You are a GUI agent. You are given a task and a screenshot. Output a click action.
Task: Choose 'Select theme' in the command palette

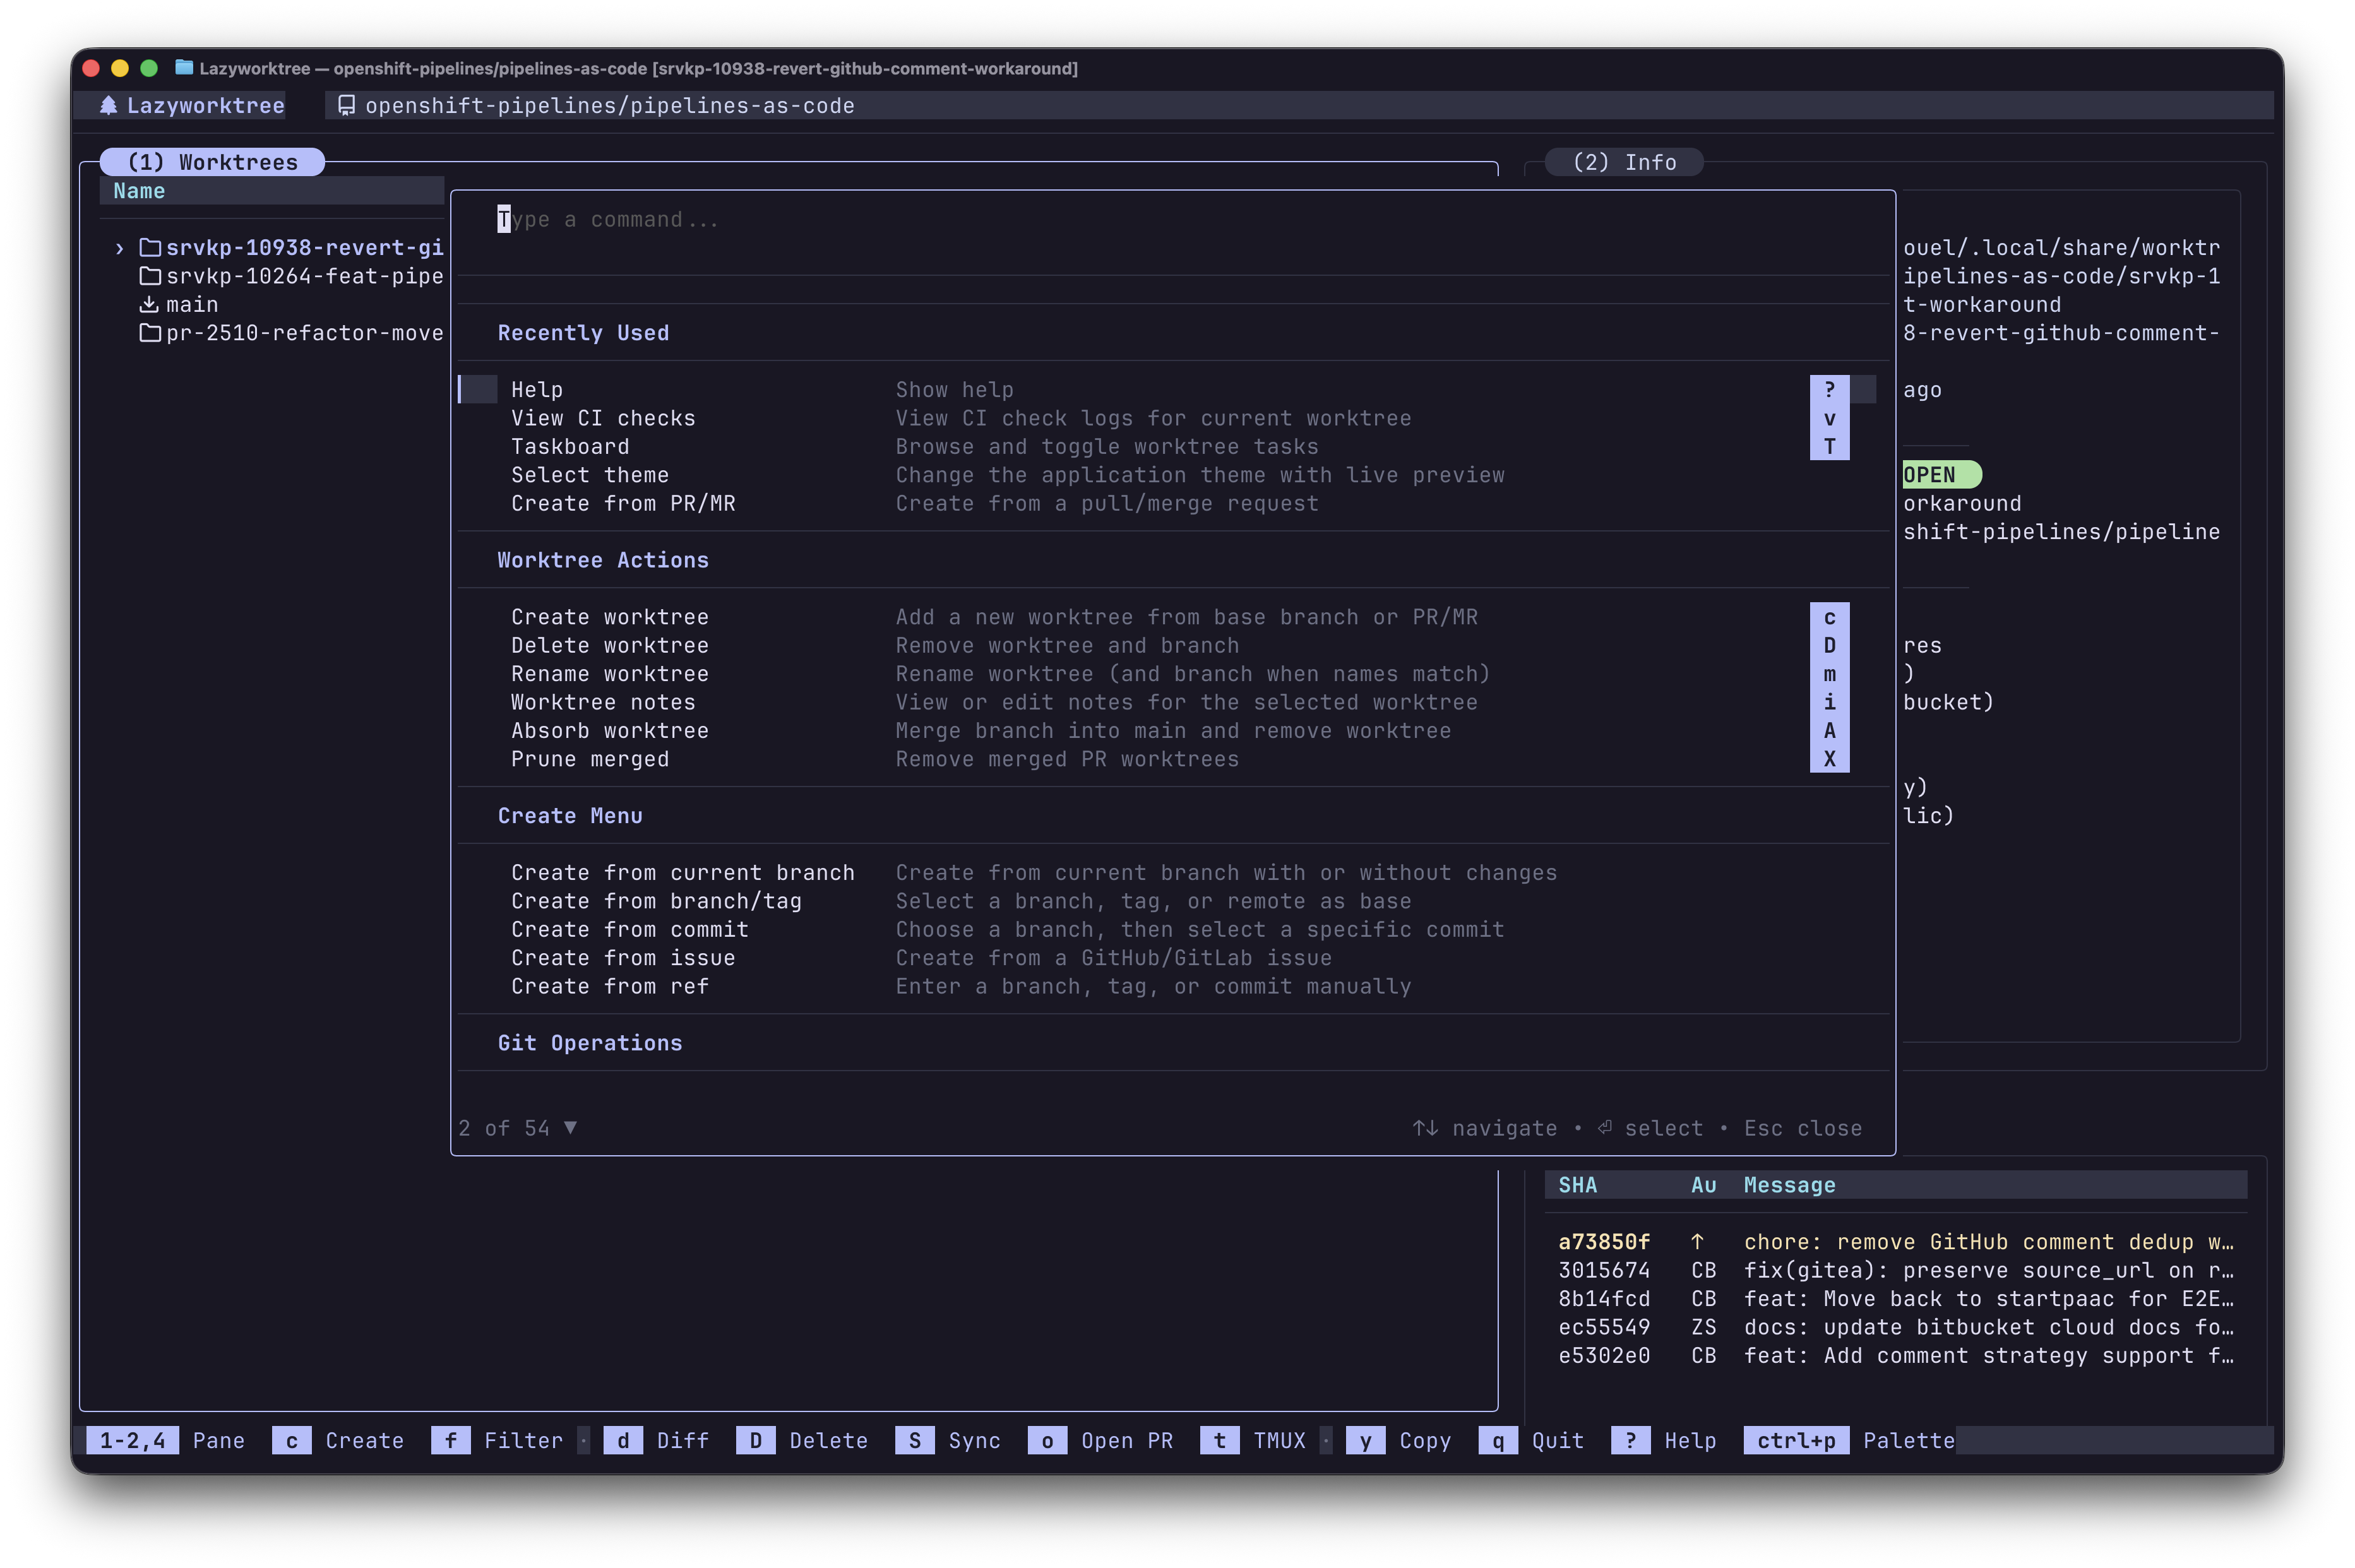[x=590, y=475]
